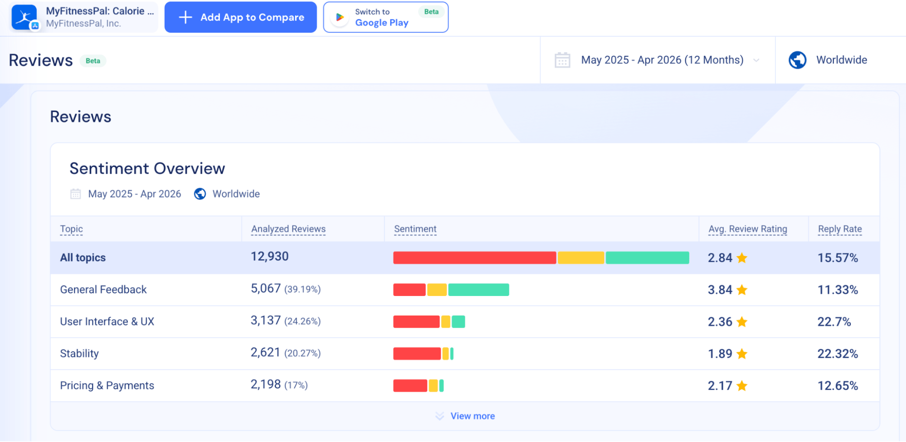Click yellow neutral segment of All topics bar

coord(581,257)
